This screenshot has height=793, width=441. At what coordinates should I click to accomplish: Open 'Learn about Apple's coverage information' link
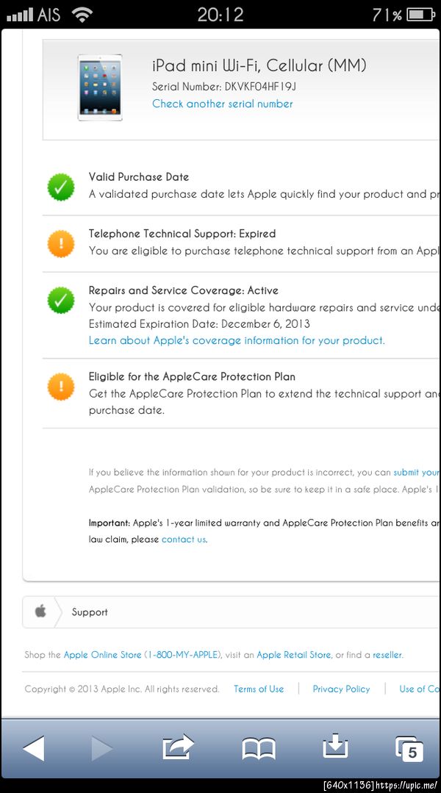237,340
